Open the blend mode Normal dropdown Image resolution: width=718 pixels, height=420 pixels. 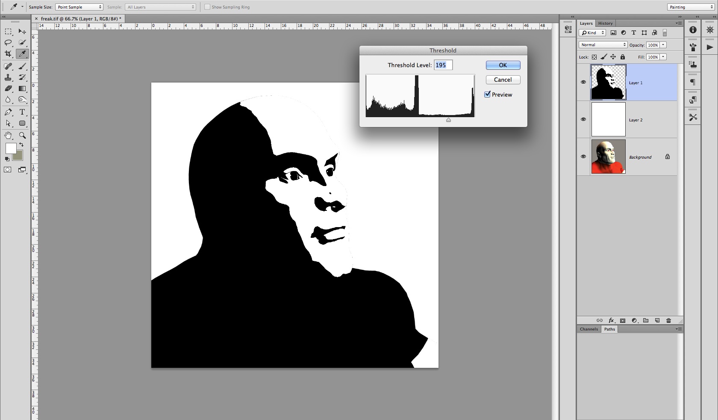603,45
